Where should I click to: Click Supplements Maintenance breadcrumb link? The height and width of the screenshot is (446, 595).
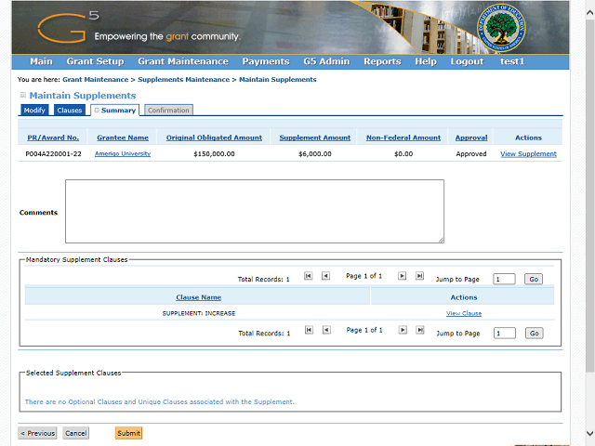coord(184,79)
